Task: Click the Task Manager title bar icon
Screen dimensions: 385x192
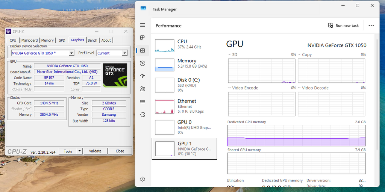Action: pos(143,9)
